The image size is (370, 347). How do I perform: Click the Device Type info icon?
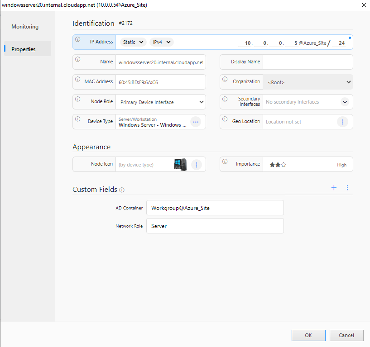(77, 119)
